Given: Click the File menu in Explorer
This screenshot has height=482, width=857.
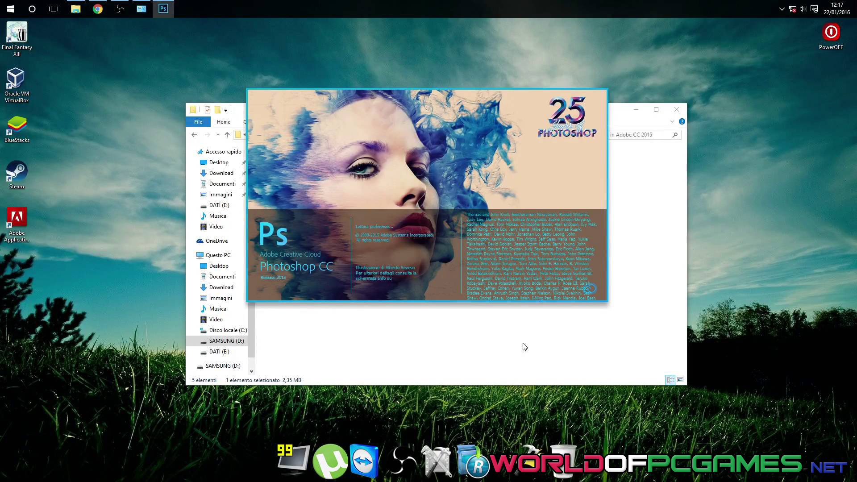Looking at the screenshot, I should (x=198, y=122).
